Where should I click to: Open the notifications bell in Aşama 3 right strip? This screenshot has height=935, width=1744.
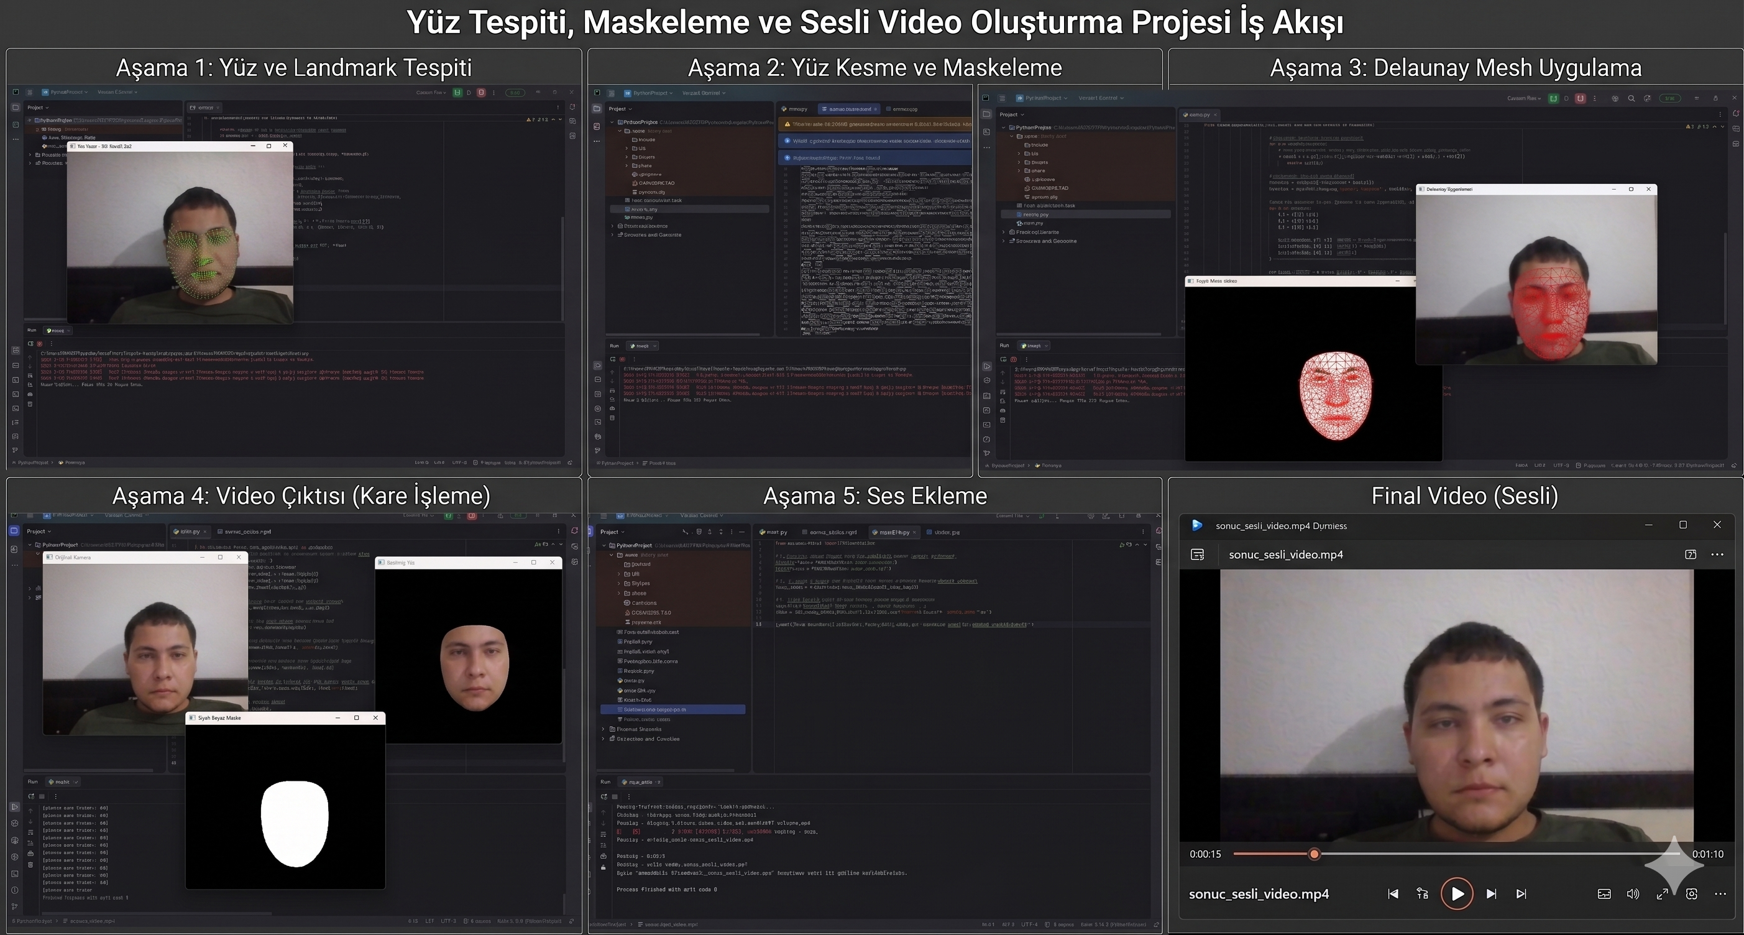coord(1735,114)
